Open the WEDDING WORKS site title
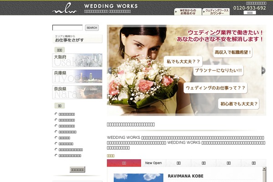The width and height of the screenshot is (273, 182). [111, 6]
